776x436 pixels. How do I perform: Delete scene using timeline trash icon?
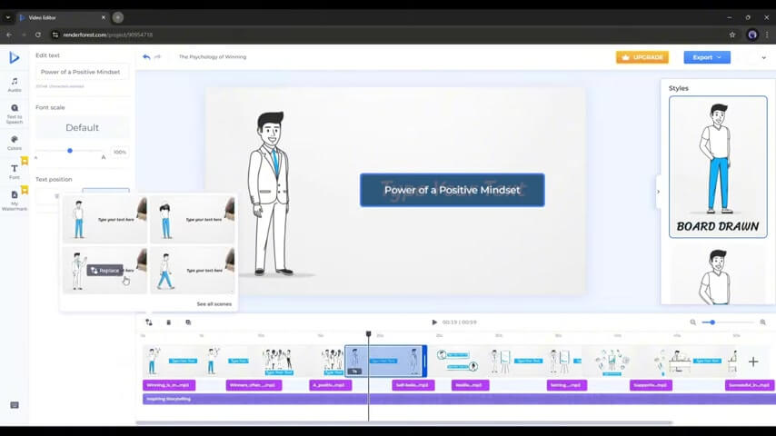pyautogui.click(x=168, y=322)
